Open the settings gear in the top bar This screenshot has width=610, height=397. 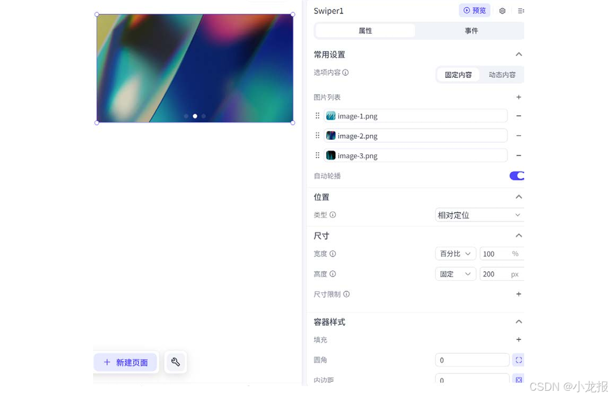502,10
